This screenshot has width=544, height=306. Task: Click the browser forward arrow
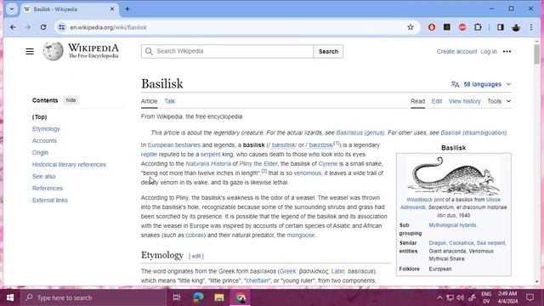pos(28,27)
